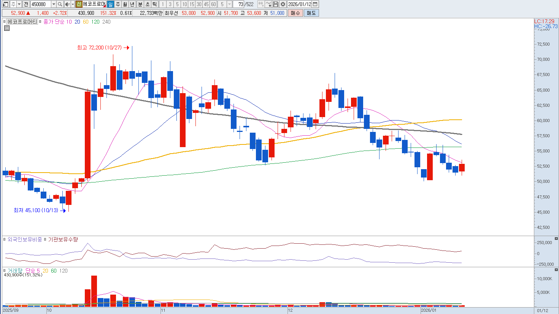Viewport: 559px width, 314px height.
Task: Toggle the 거래량 volume indicator marker
Action: click(x=5, y=271)
